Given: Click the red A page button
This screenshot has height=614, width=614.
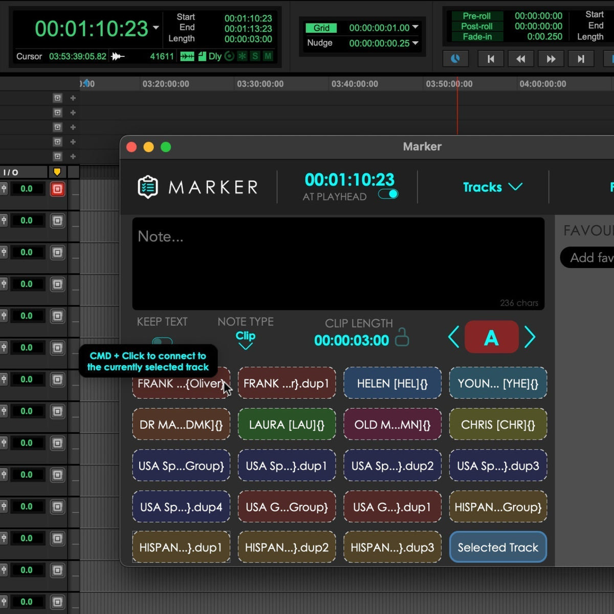Looking at the screenshot, I should pos(492,337).
